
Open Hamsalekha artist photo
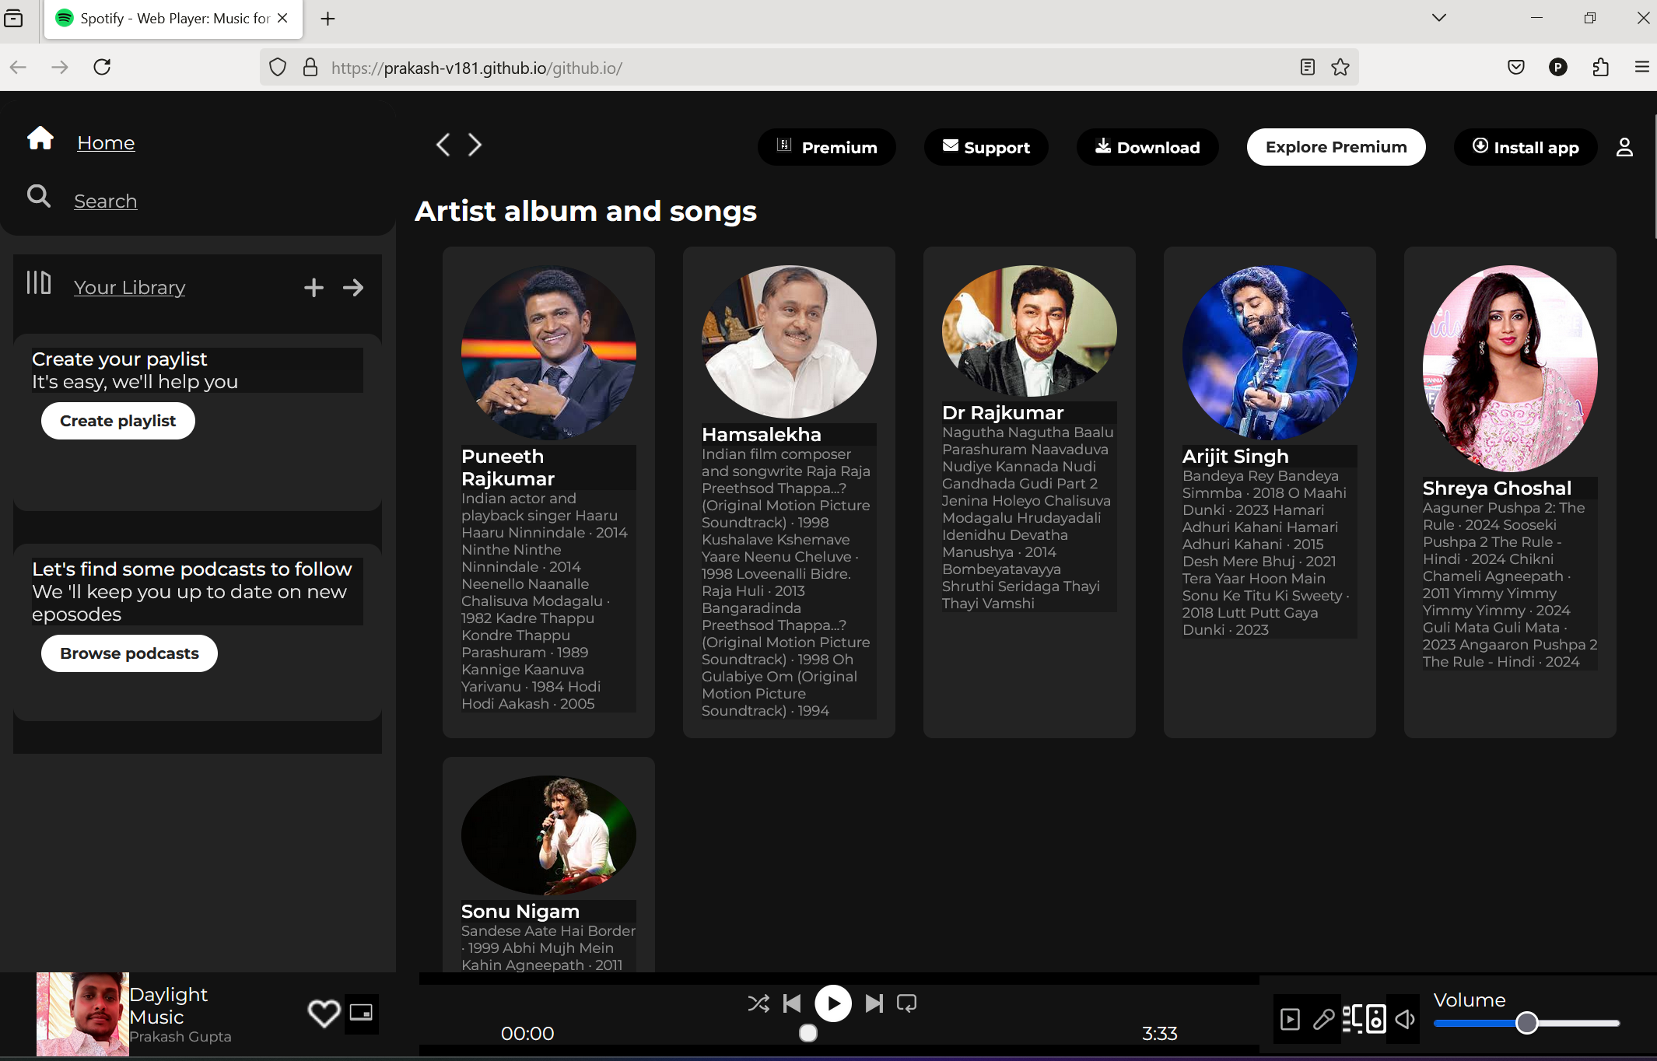click(x=789, y=342)
